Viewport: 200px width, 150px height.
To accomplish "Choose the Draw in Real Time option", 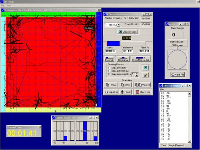I will 110,71.
